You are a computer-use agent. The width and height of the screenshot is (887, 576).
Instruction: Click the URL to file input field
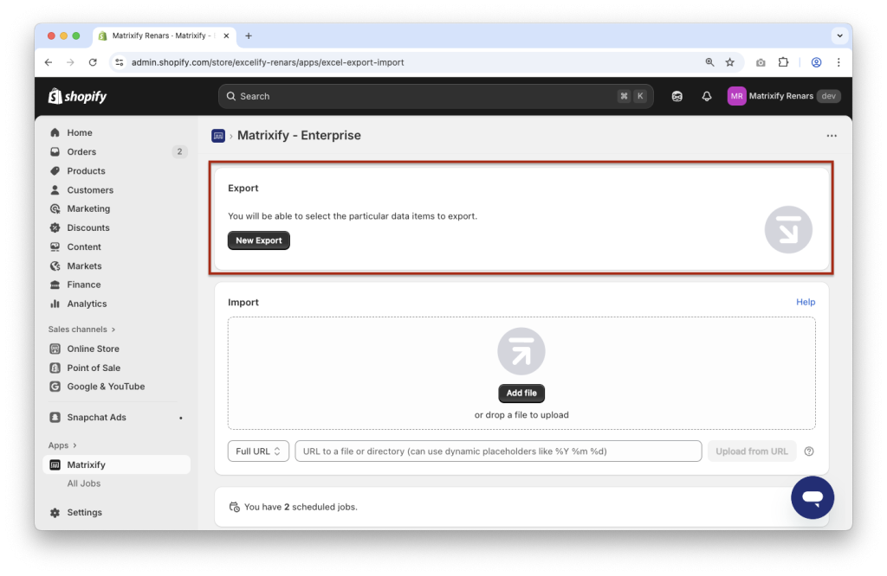[498, 451]
